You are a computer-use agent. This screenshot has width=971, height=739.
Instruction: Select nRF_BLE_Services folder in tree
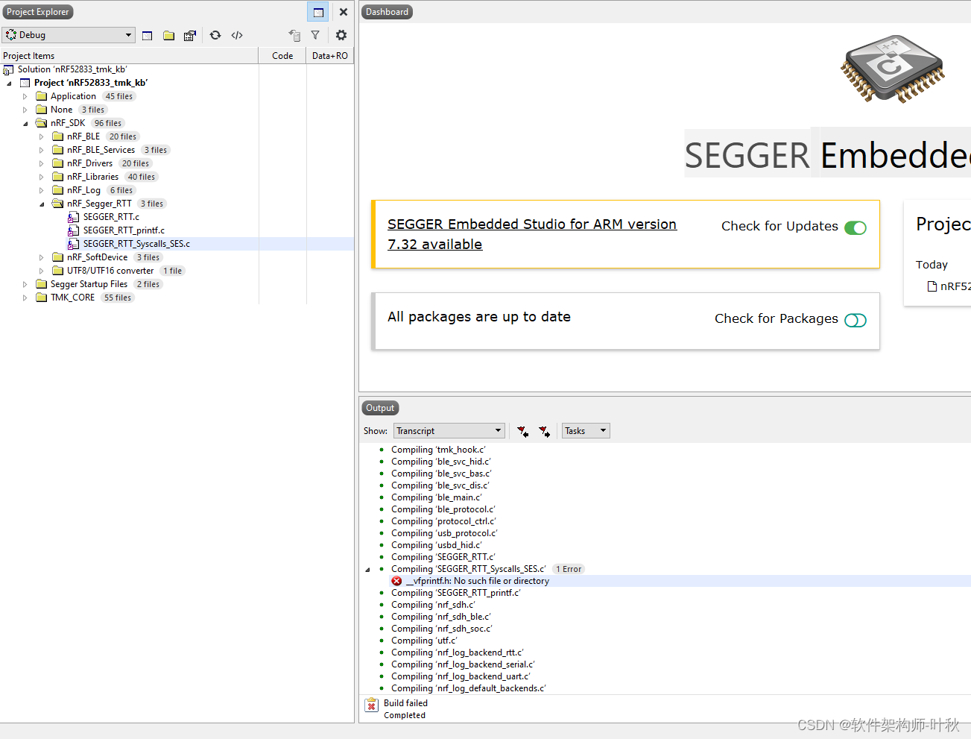pos(101,150)
